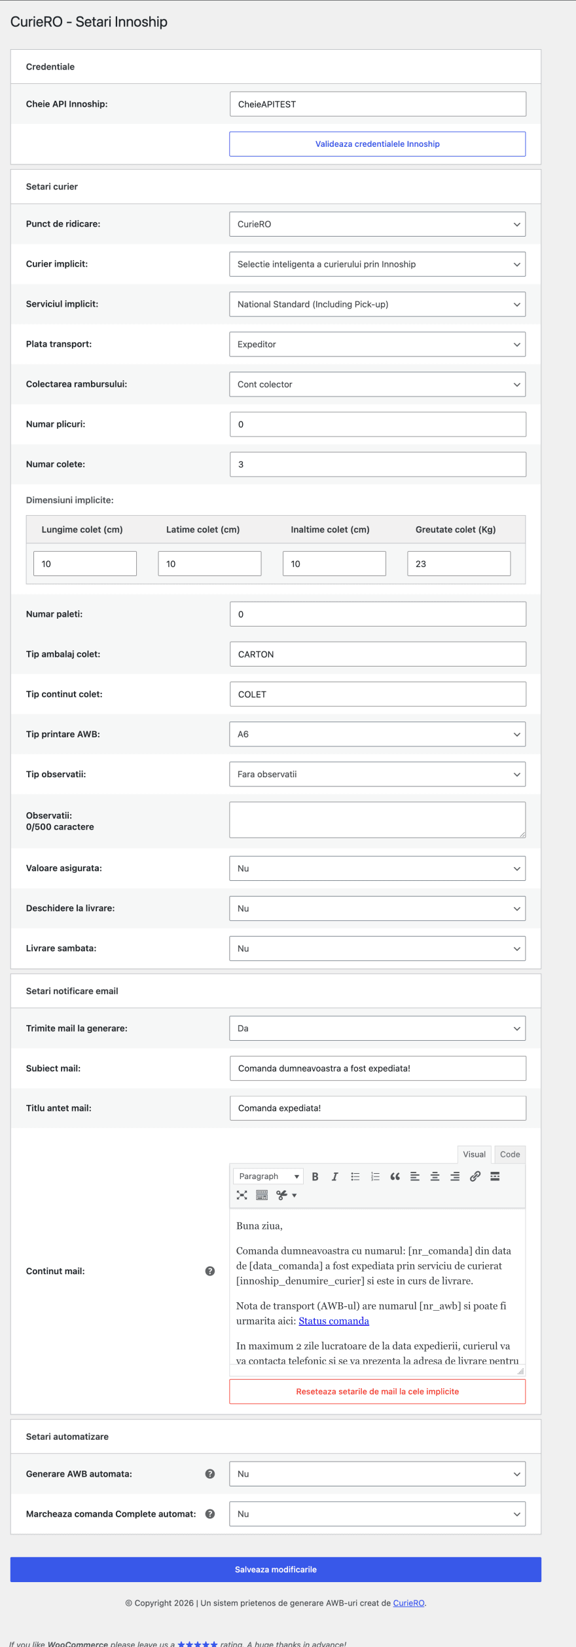Open Generare AWB automata dropdown
This screenshot has height=1647, width=576.
(377, 1473)
